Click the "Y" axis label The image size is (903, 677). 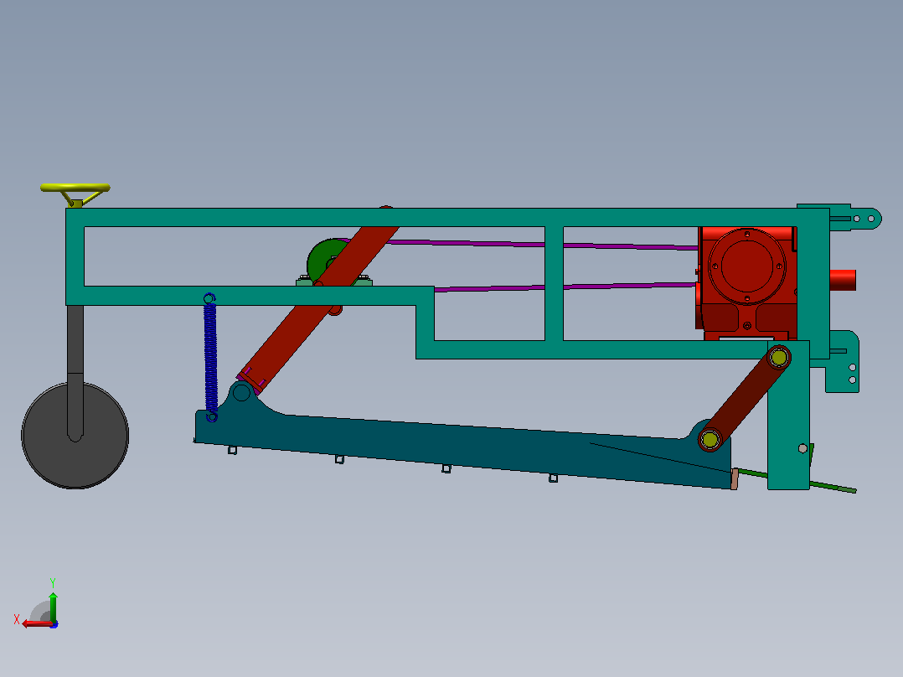pyautogui.click(x=53, y=582)
